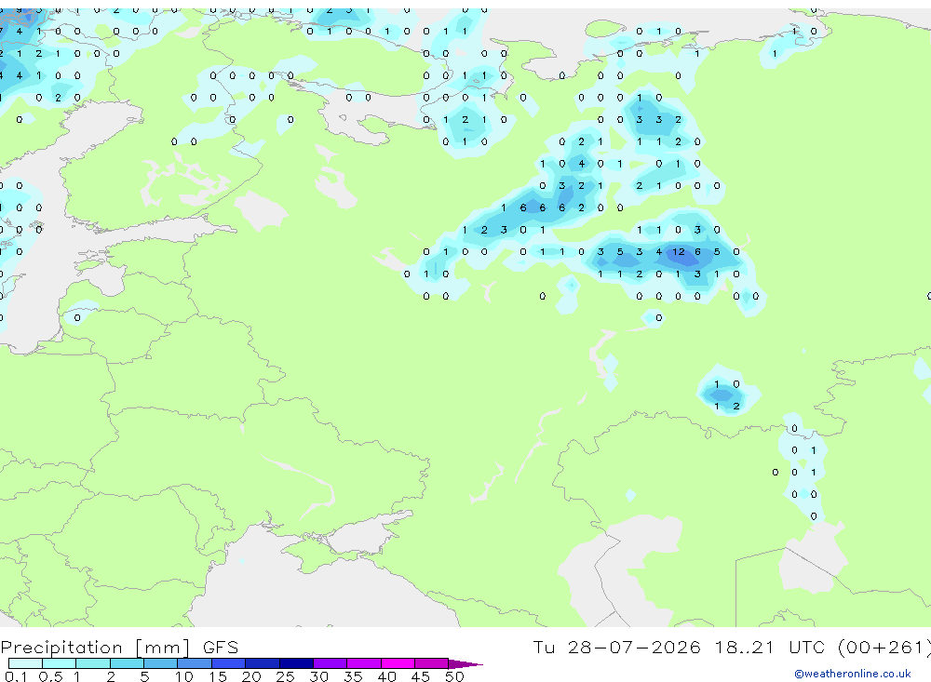The image size is (931, 682).
Task: Click the 15–20 mm blue legend segment
Action: point(228,663)
